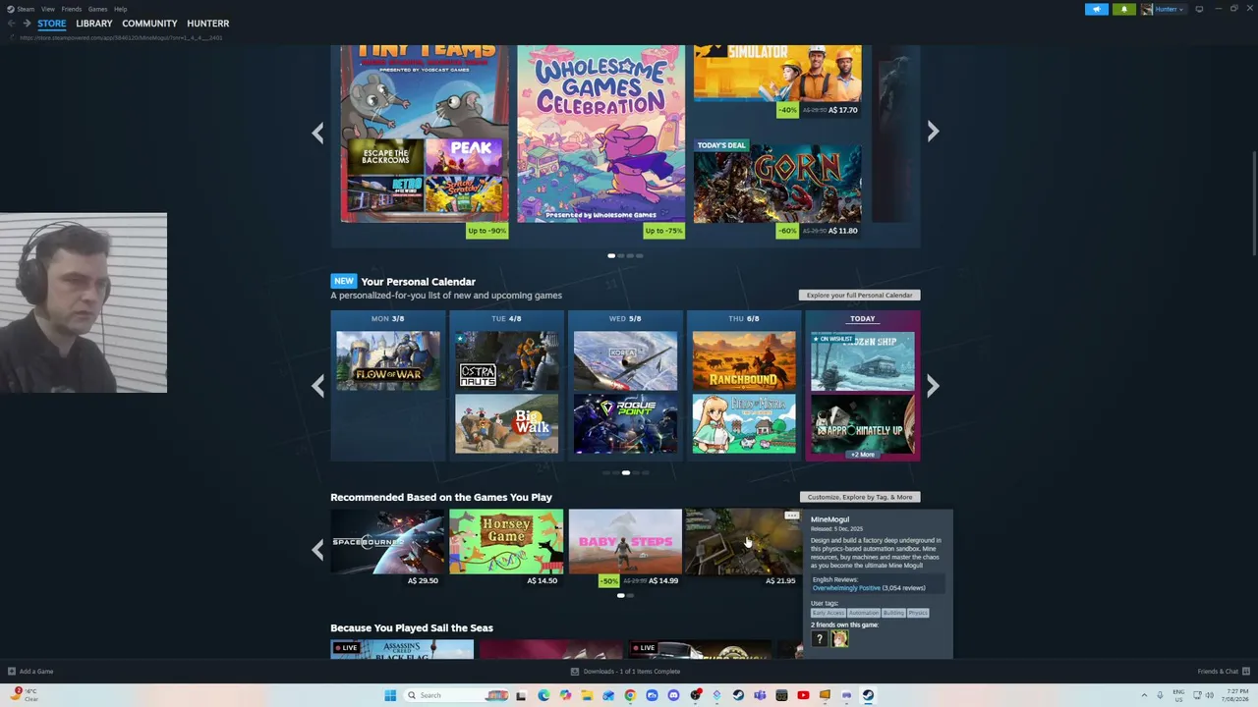
Task: Launch Microsoft Edge from the taskbar
Action: pyautogui.click(x=543, y=695)
